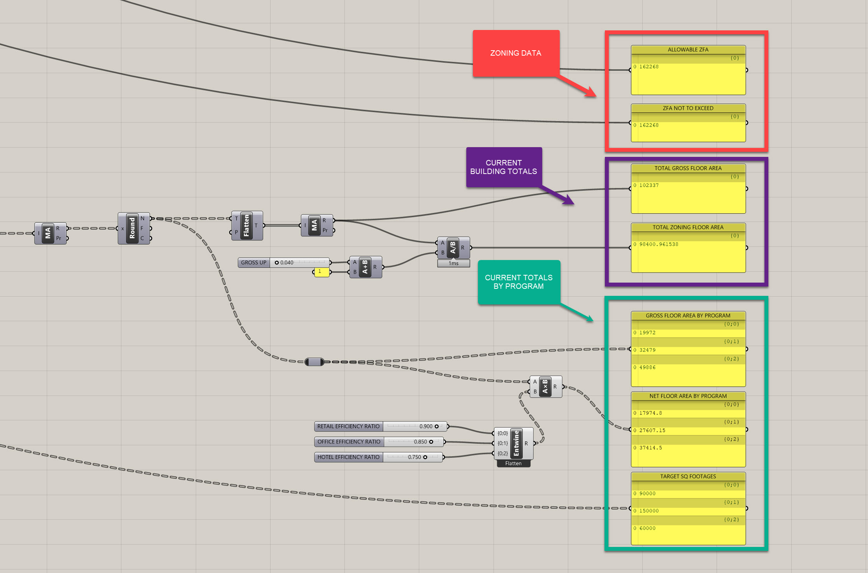Viewport: 868px width, 573px height.
Task: Select the Flatten Tree component
Action: click(x=246, y=225)
